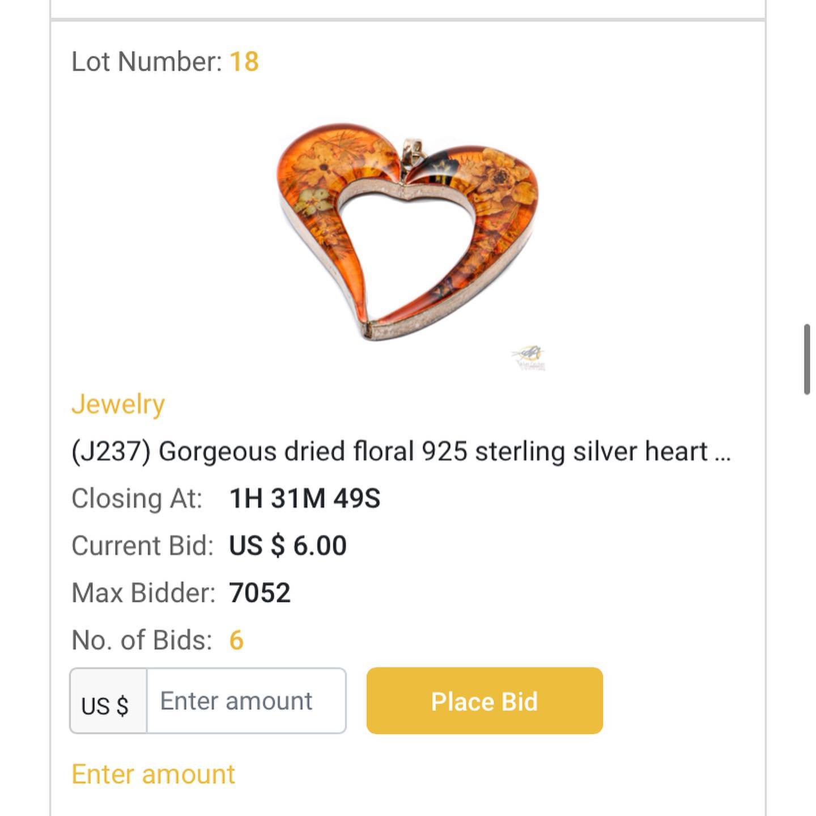
Task: Click the page scrollbar thumb
Action: (x=806, y=359)
